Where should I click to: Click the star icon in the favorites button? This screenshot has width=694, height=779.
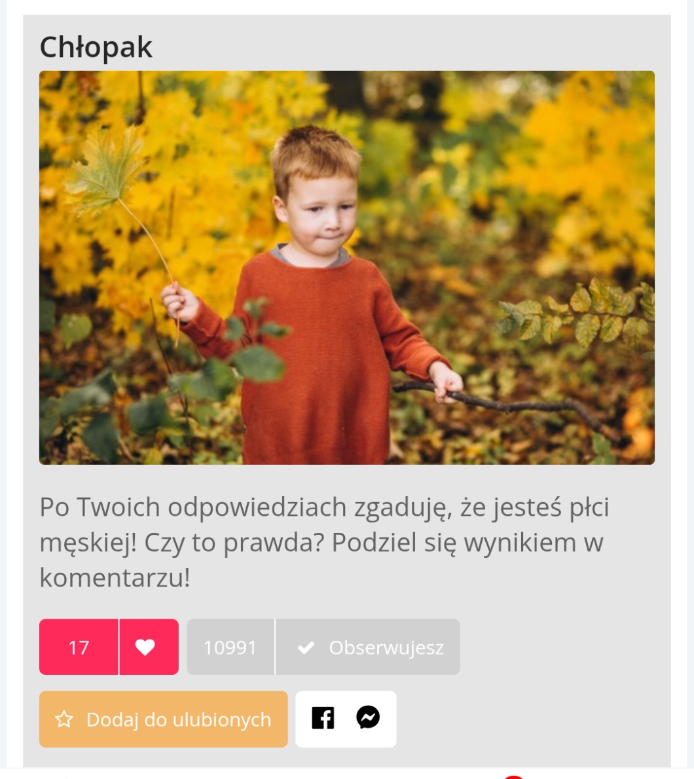click(x=64, y=719)
